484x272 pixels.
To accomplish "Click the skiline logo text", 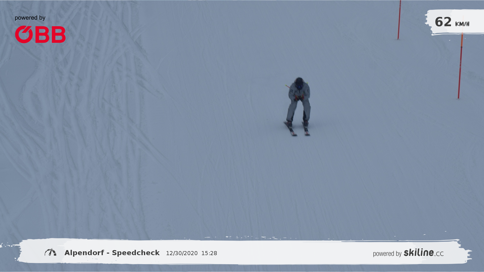I will 418,253.
